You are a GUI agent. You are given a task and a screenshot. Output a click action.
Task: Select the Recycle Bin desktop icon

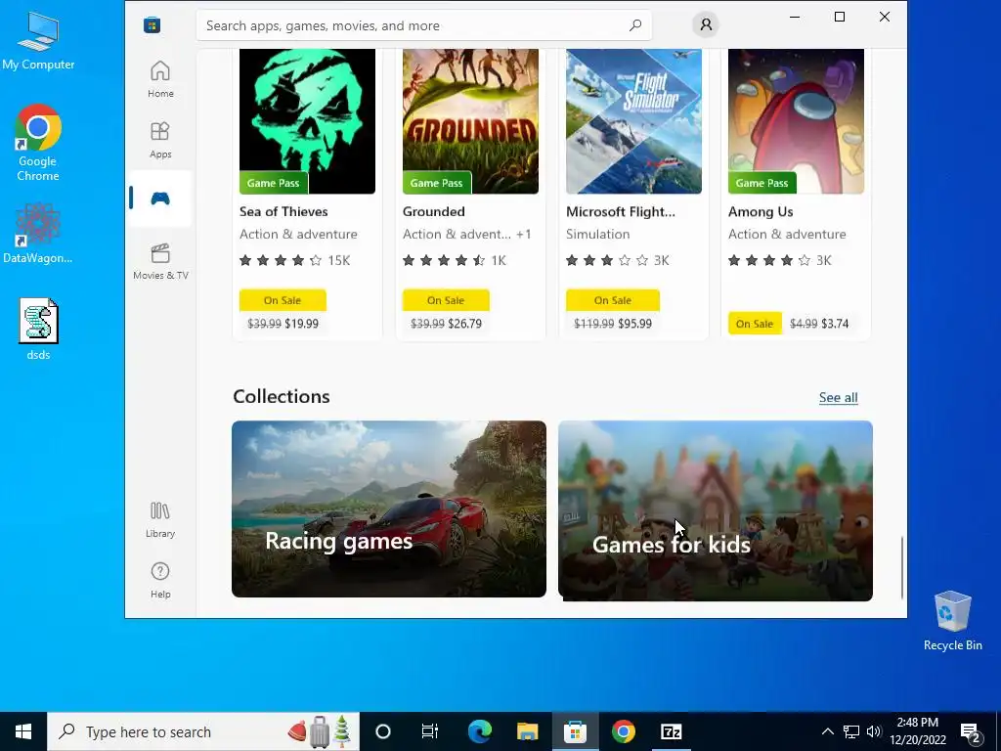952,621
